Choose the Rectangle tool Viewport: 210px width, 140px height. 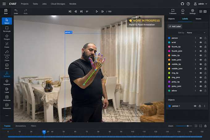click(x=7, y=29)
